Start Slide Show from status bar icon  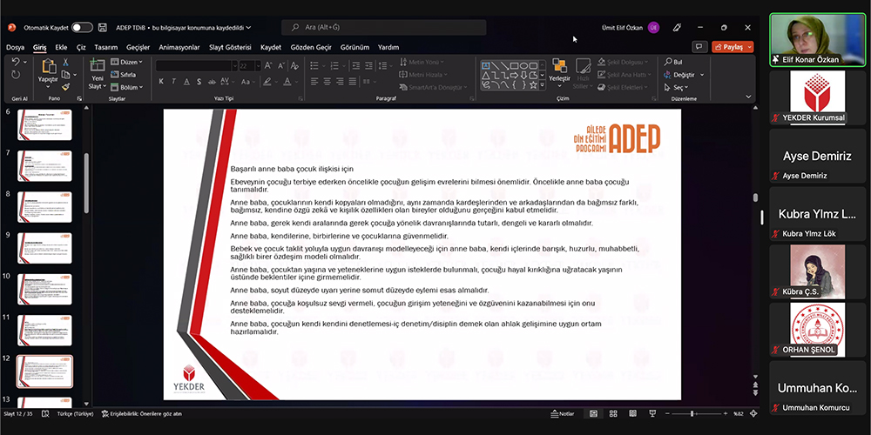click(652, 413)
